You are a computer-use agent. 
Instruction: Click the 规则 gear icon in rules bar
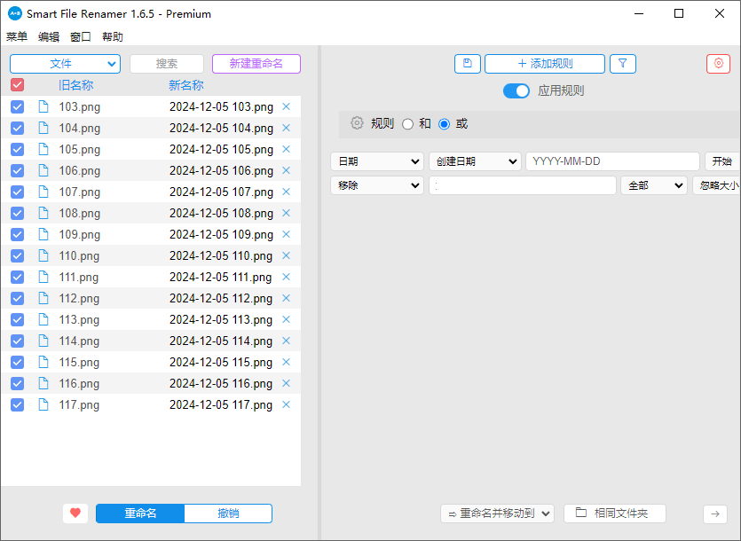pos(359,123)
